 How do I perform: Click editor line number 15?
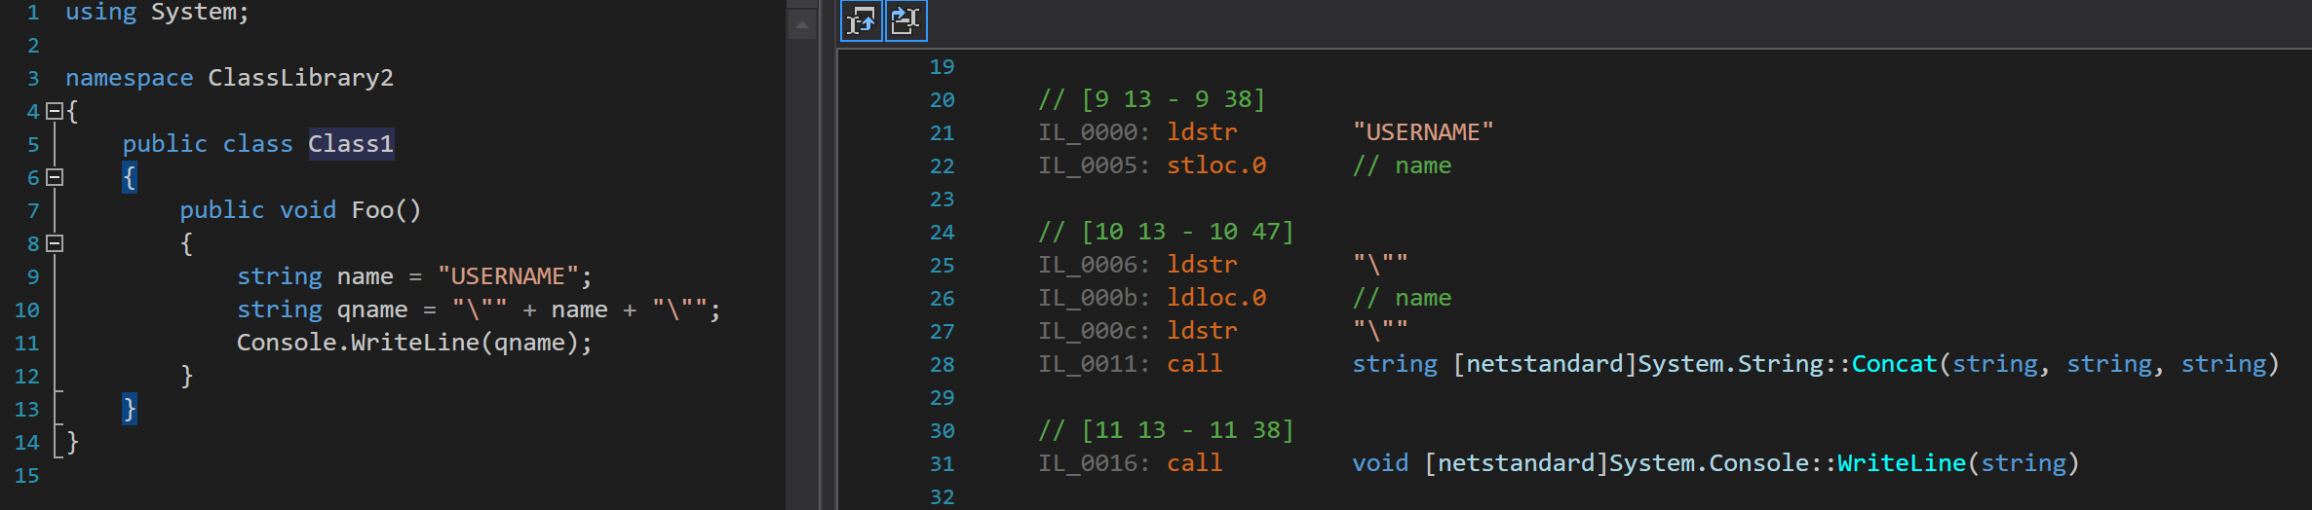click(26, 476)
